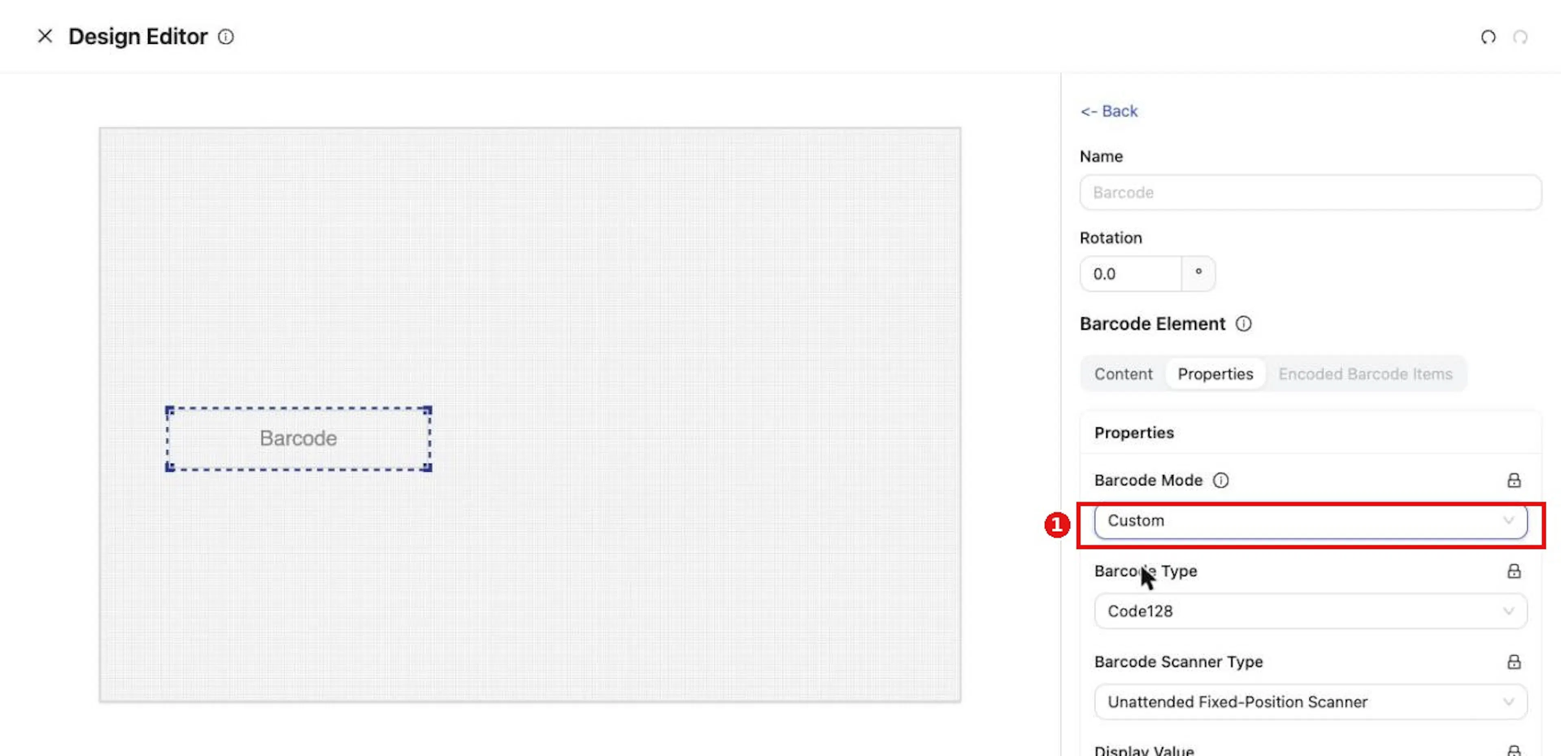Open Encoded Barcode Items tab
Screen dimensions: 1561x756
[x=1365, y=374]
